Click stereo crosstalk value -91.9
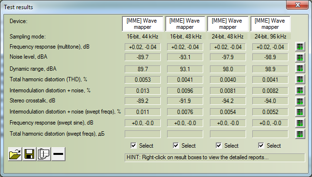The image size is (312, 177). tap(185, 101)
